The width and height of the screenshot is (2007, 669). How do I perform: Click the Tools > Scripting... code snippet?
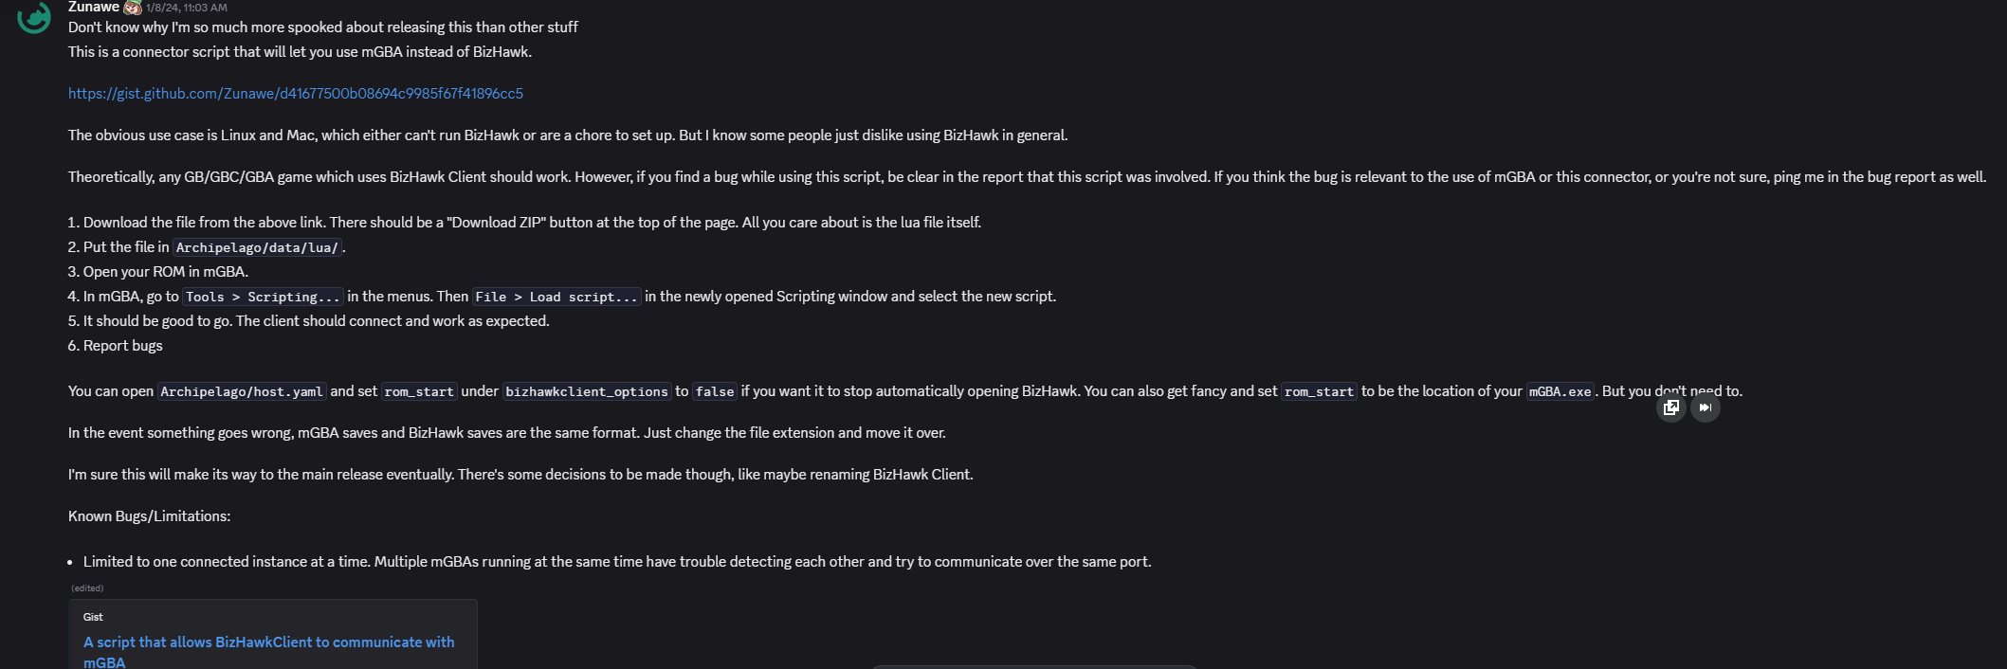click(263, 297)
